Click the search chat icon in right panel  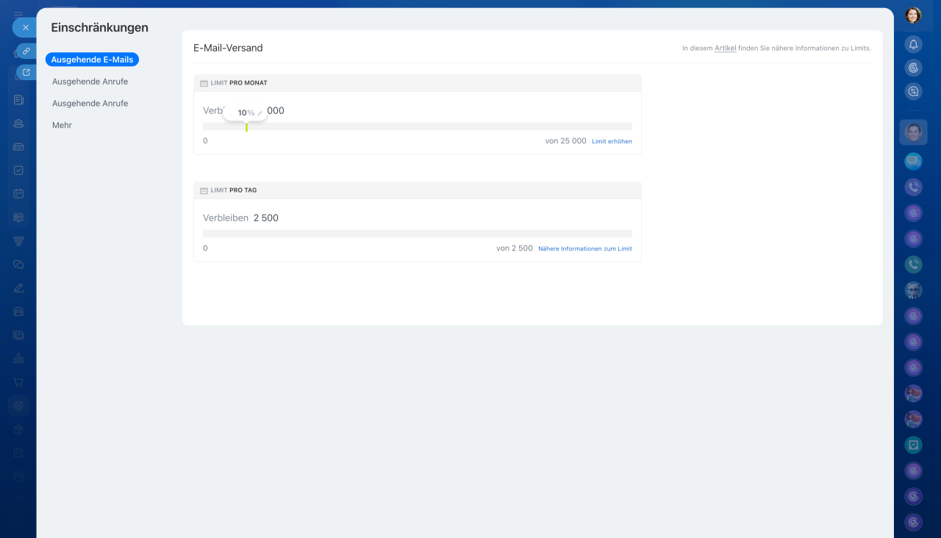(913, 92)
